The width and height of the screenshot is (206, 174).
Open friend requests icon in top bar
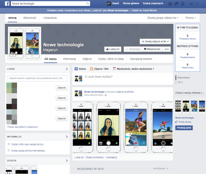170,4
